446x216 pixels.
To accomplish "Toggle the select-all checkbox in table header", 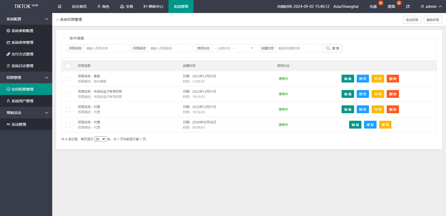I will point(68,66).
